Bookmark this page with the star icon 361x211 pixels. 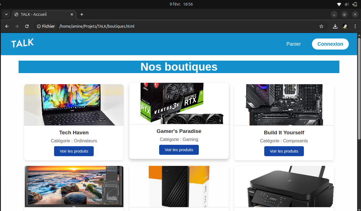point(321,26)
